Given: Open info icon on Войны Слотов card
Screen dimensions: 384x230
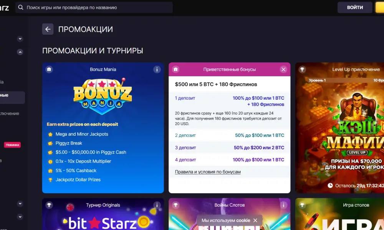Looking at the screenshot, I should (283, 205).
